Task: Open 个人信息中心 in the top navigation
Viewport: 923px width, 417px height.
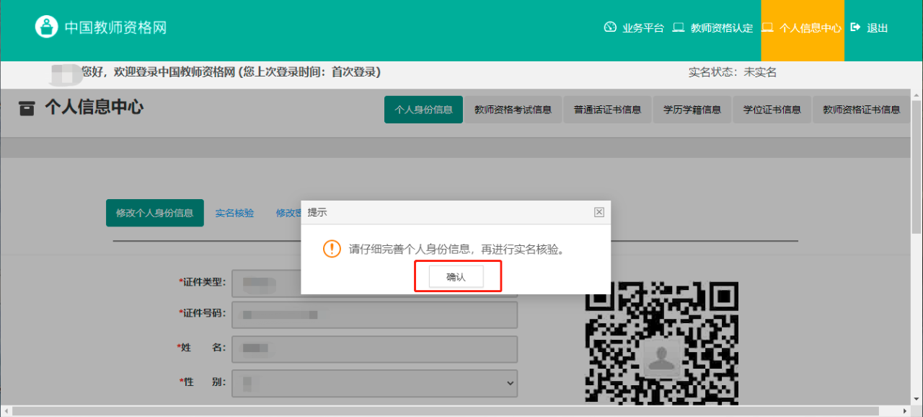Action: point(802,28)
